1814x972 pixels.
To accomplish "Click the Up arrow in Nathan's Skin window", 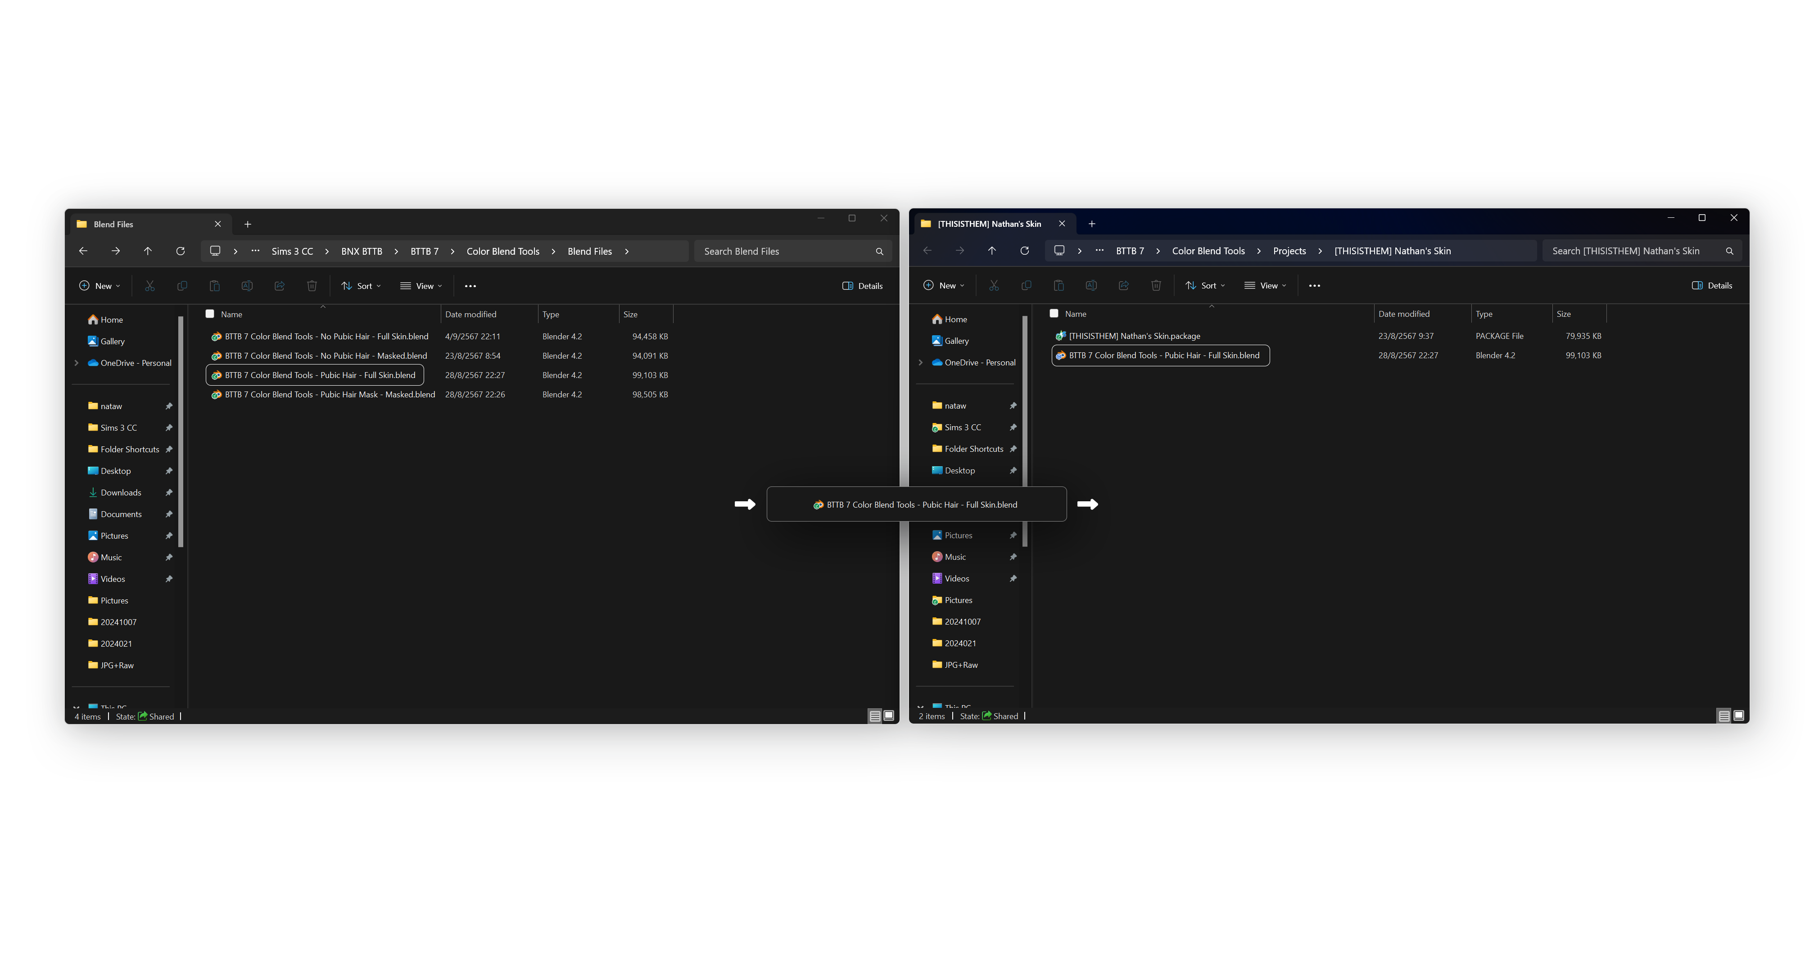I will (x=991, y=251).
